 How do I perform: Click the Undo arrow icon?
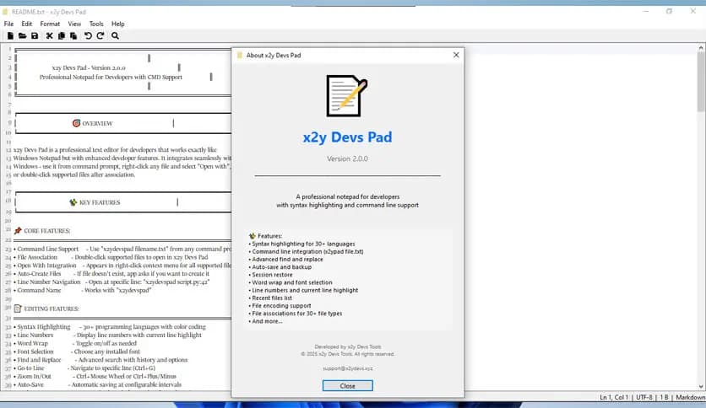point(88,35)
